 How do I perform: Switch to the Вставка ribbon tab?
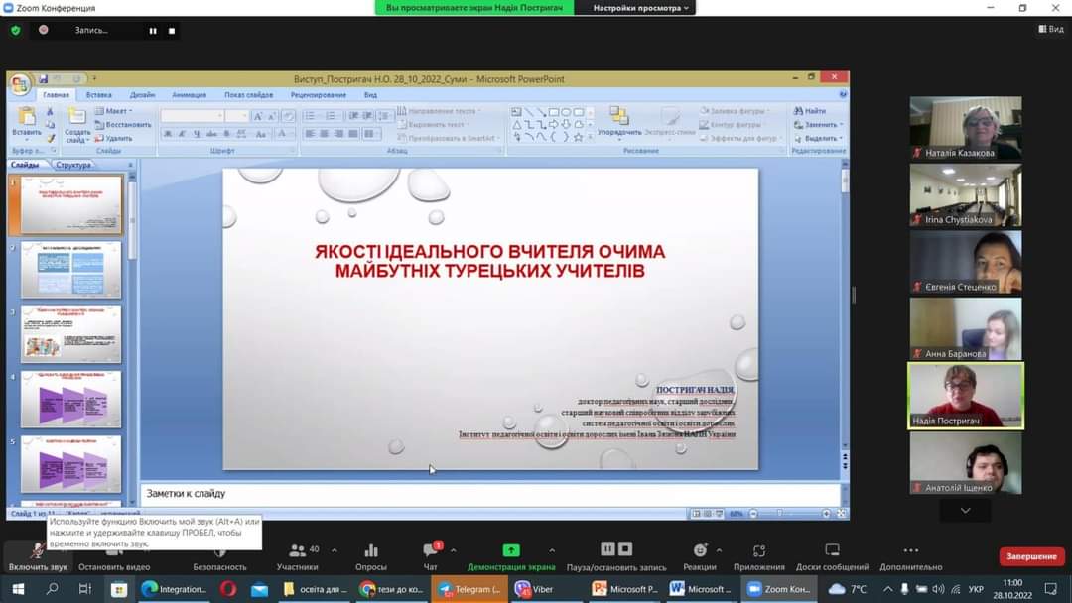coord(98,95)
